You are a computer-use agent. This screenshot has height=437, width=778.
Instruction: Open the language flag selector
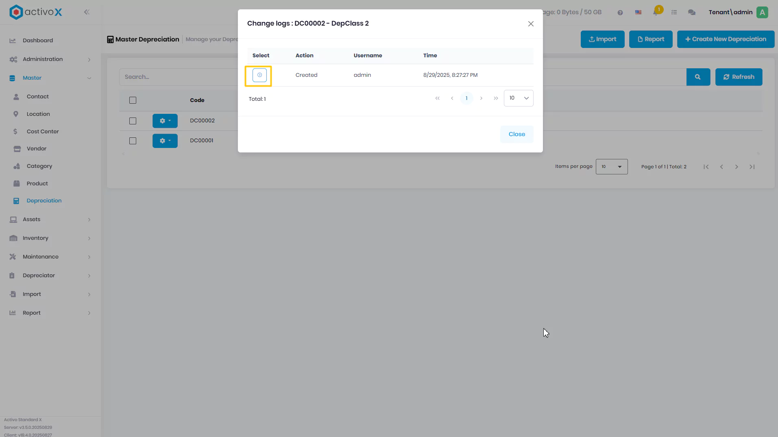638,13
